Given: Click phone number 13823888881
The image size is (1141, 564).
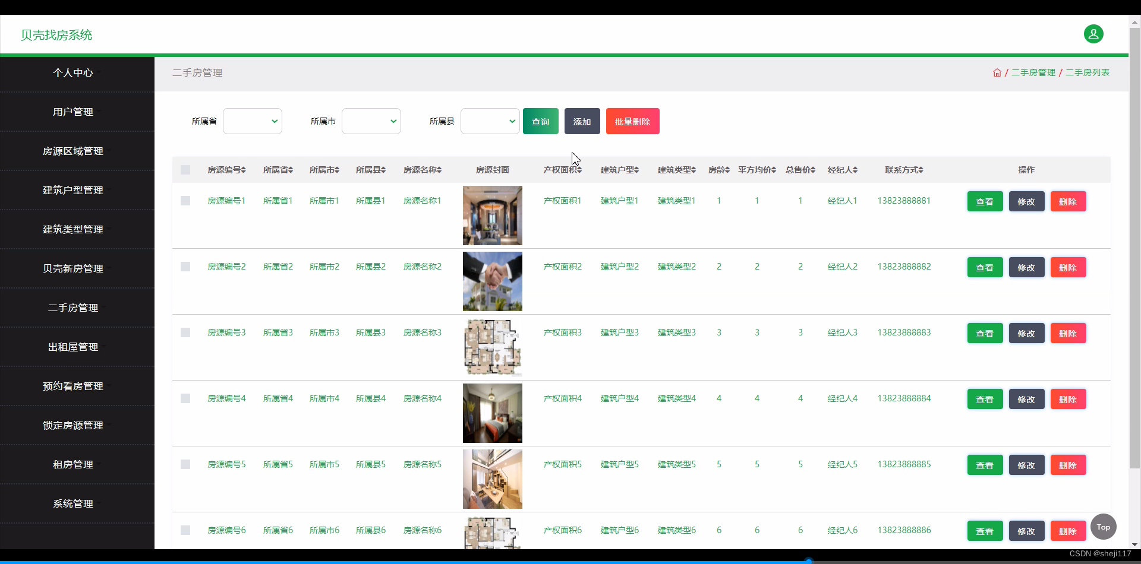Looking at the screenshot, I should pyautogui.click(x=904, y=201).
